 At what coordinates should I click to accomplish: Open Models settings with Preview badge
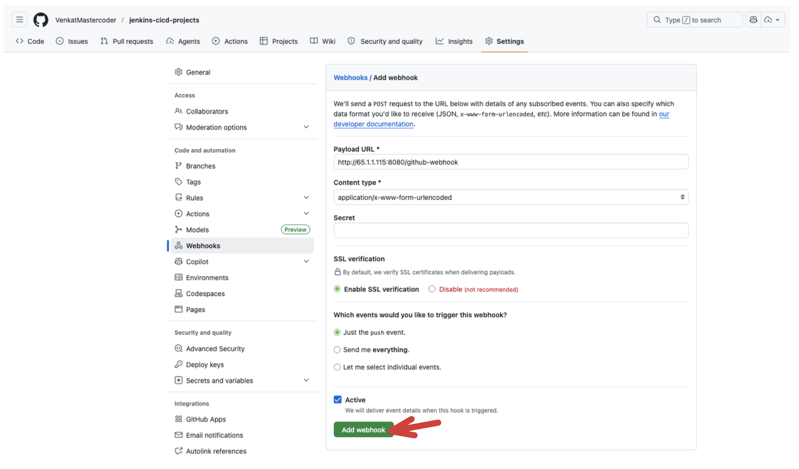pyautogui.click(x=242, y=230)
